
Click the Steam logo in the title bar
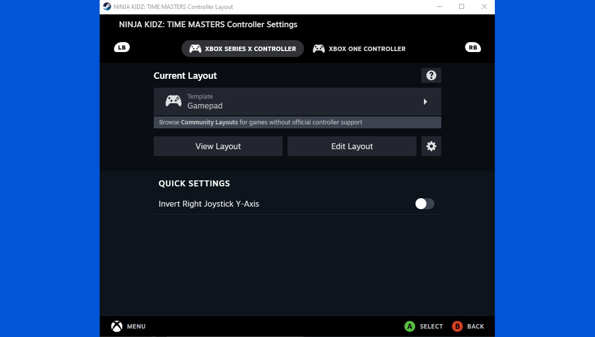point(107,7)
